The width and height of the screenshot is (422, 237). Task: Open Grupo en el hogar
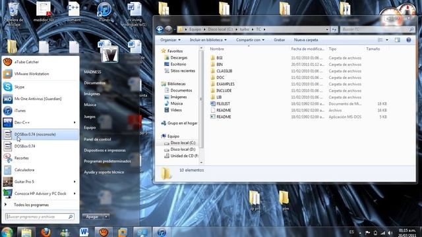182,123
